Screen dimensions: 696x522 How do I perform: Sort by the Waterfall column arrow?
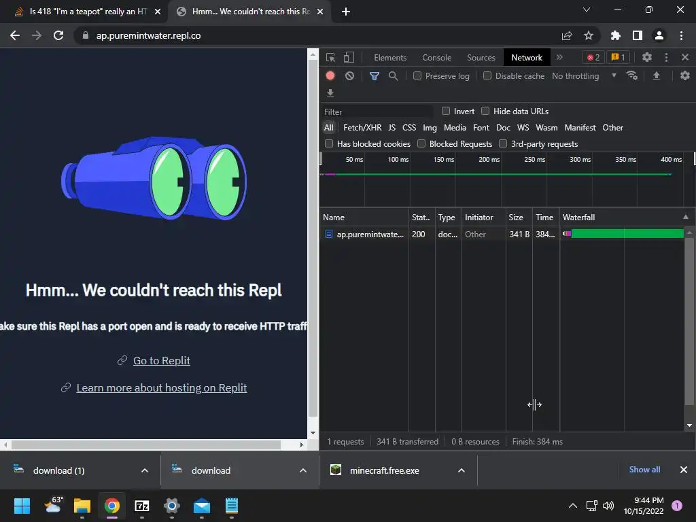pyautogui.click(x=686, y=217)
